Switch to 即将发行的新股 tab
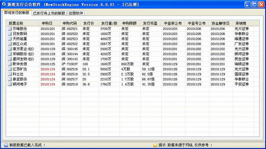This screenshot has width=266, height=149. click(17, 13)
